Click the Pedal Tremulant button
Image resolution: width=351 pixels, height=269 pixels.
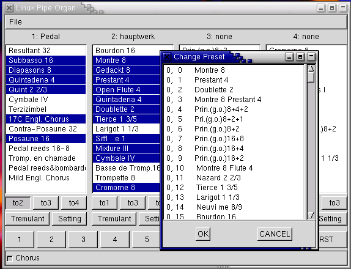[28, 219]
